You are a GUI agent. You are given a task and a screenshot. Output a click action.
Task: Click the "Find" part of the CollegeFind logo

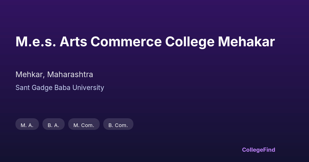click(x=269, y=150)
